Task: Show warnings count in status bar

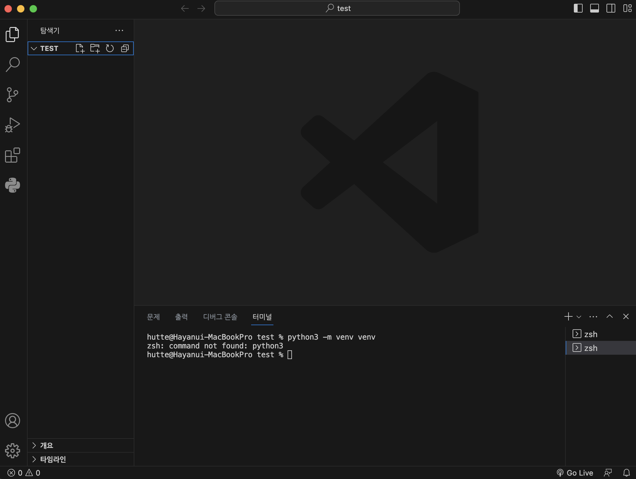Action: coord(33,473)
